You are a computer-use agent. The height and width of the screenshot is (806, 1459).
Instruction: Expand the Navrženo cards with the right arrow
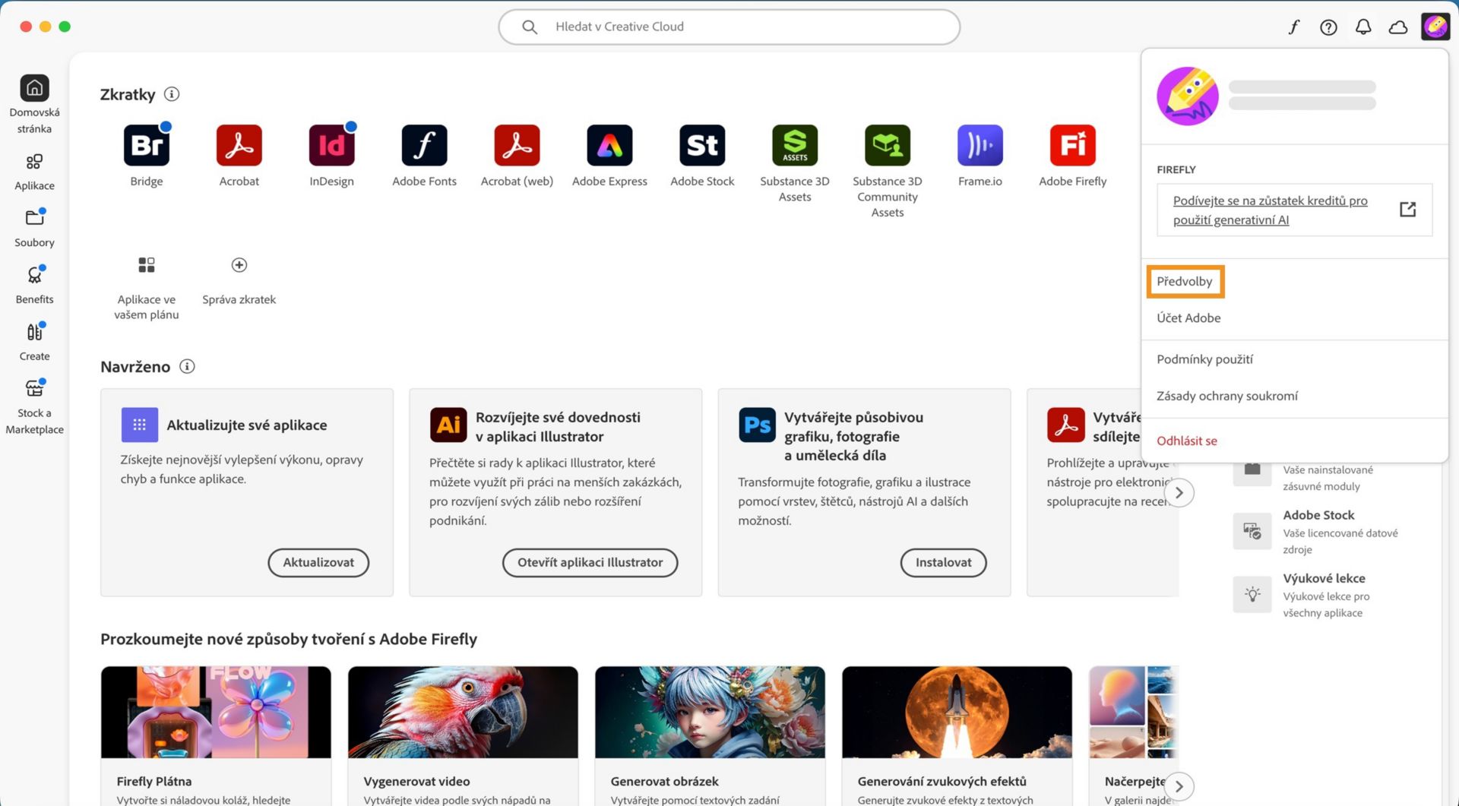click(1179, 492)
